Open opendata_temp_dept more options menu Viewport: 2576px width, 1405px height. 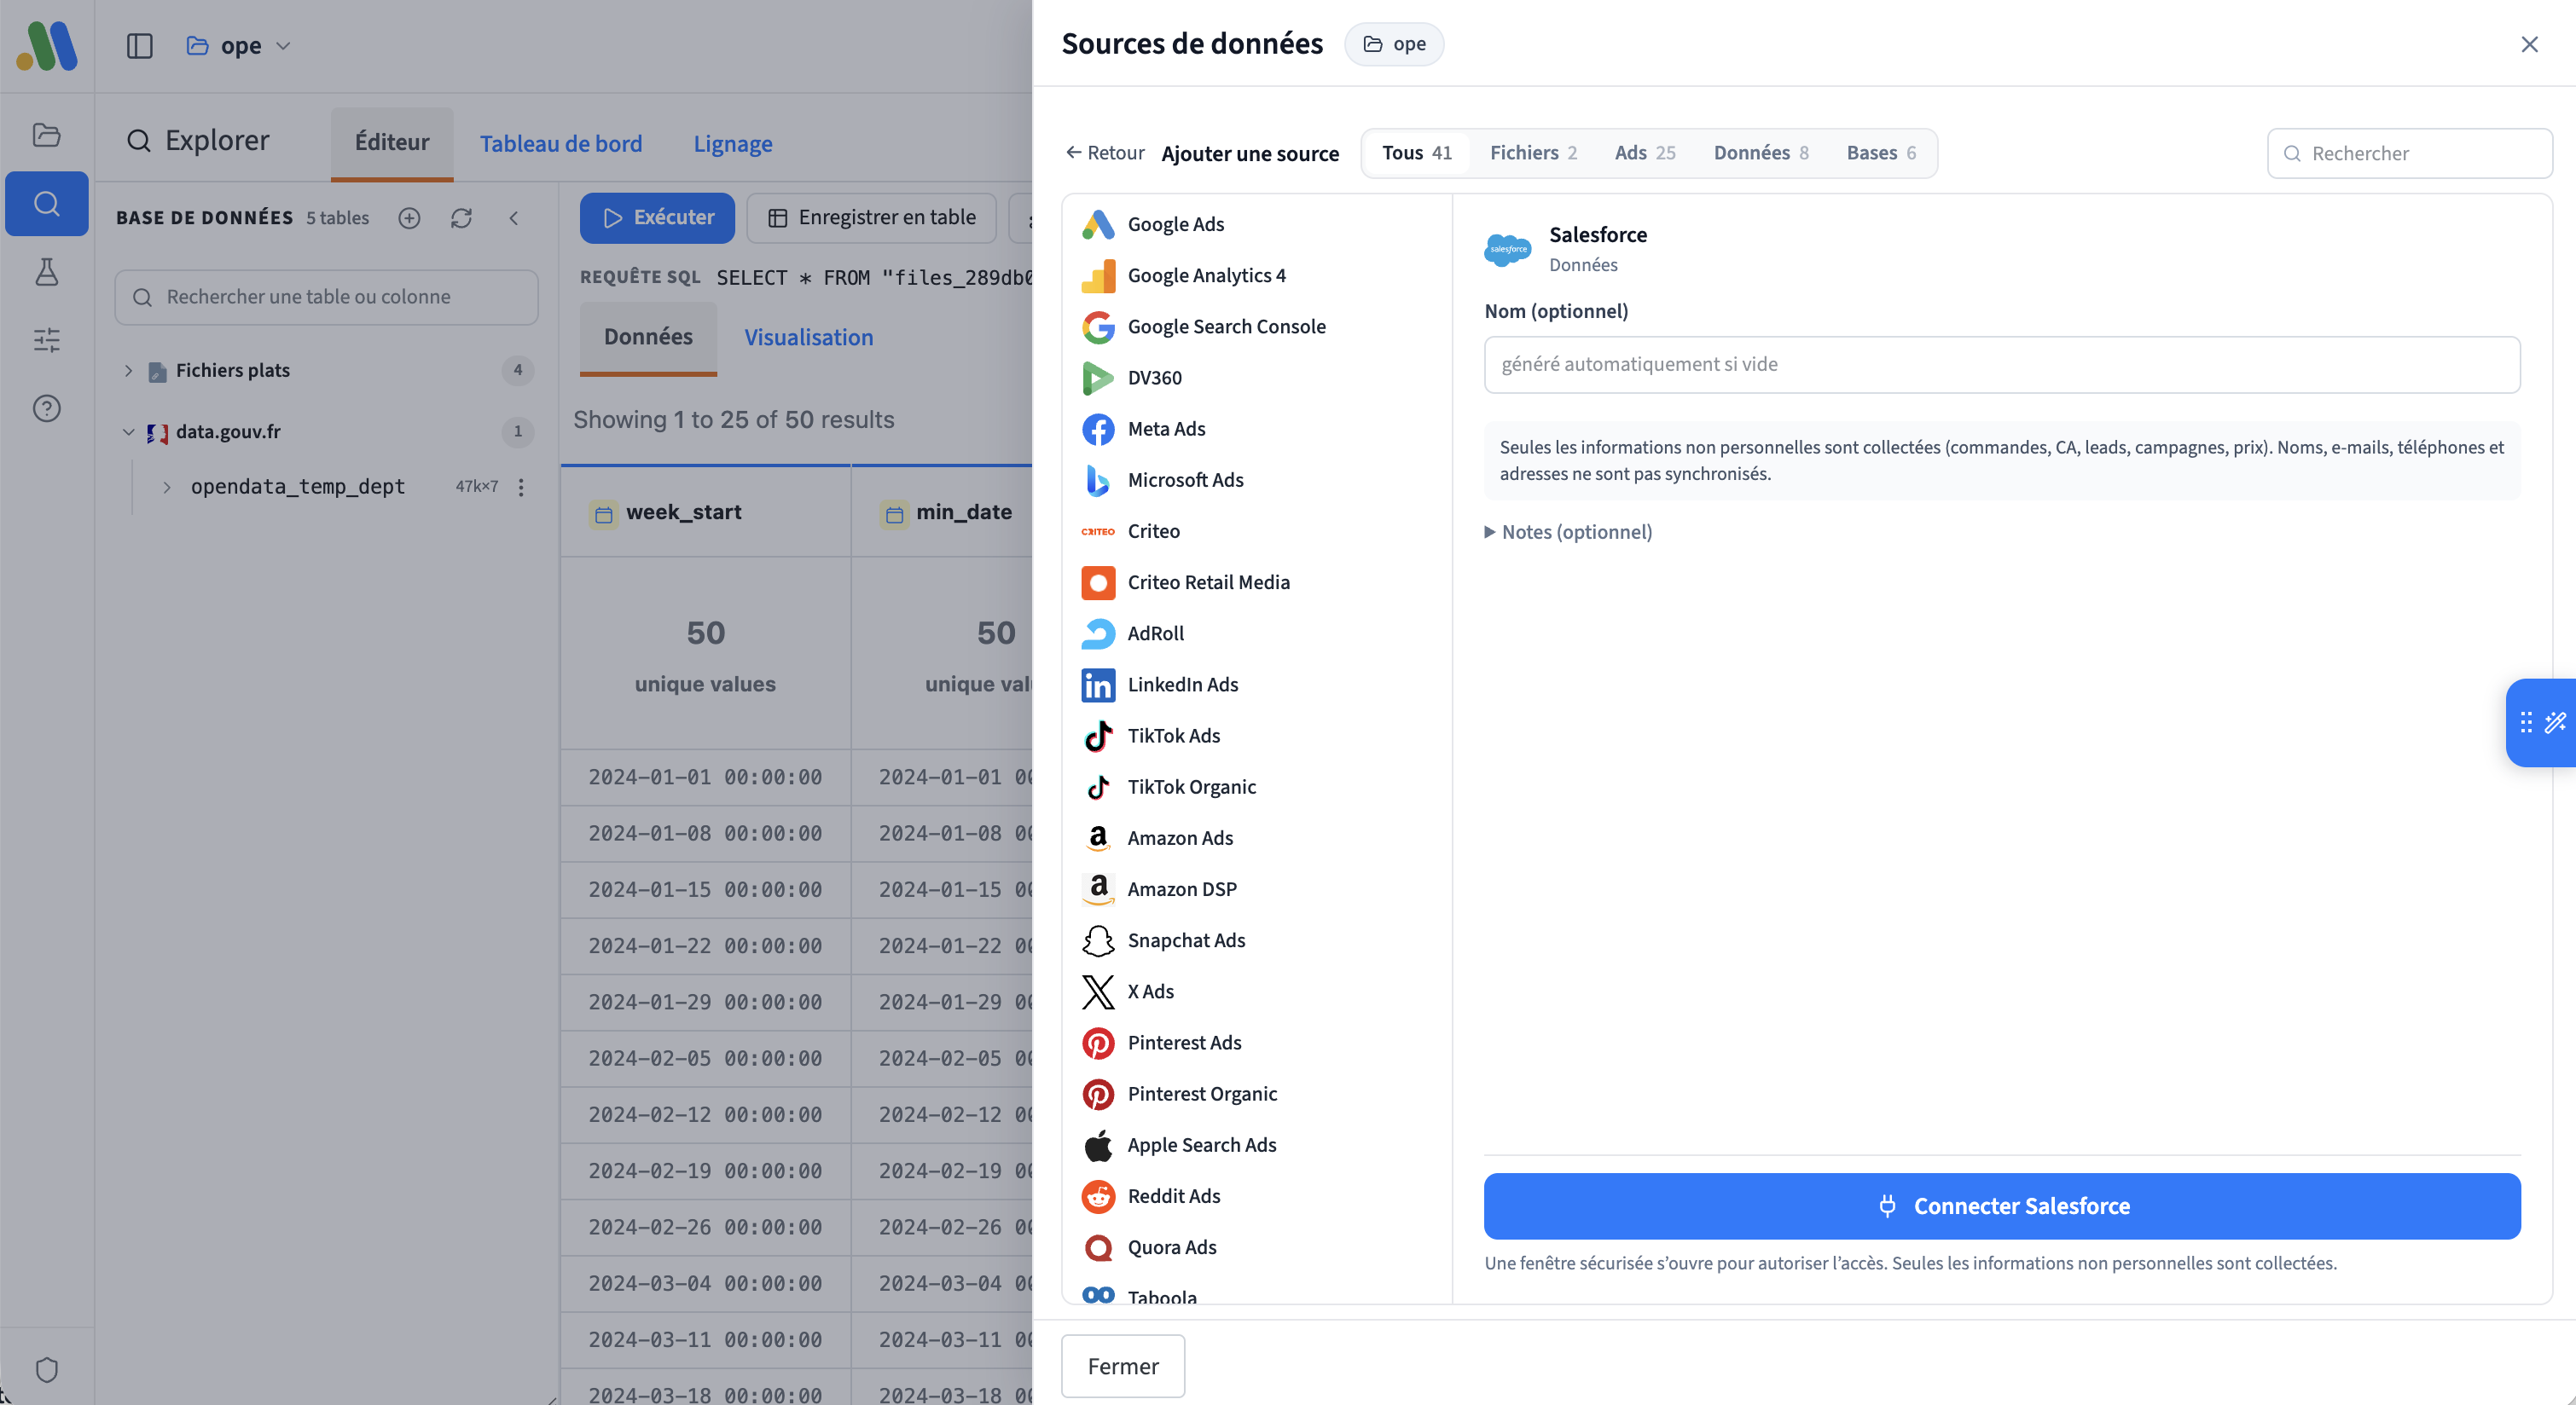pos(521,487)
